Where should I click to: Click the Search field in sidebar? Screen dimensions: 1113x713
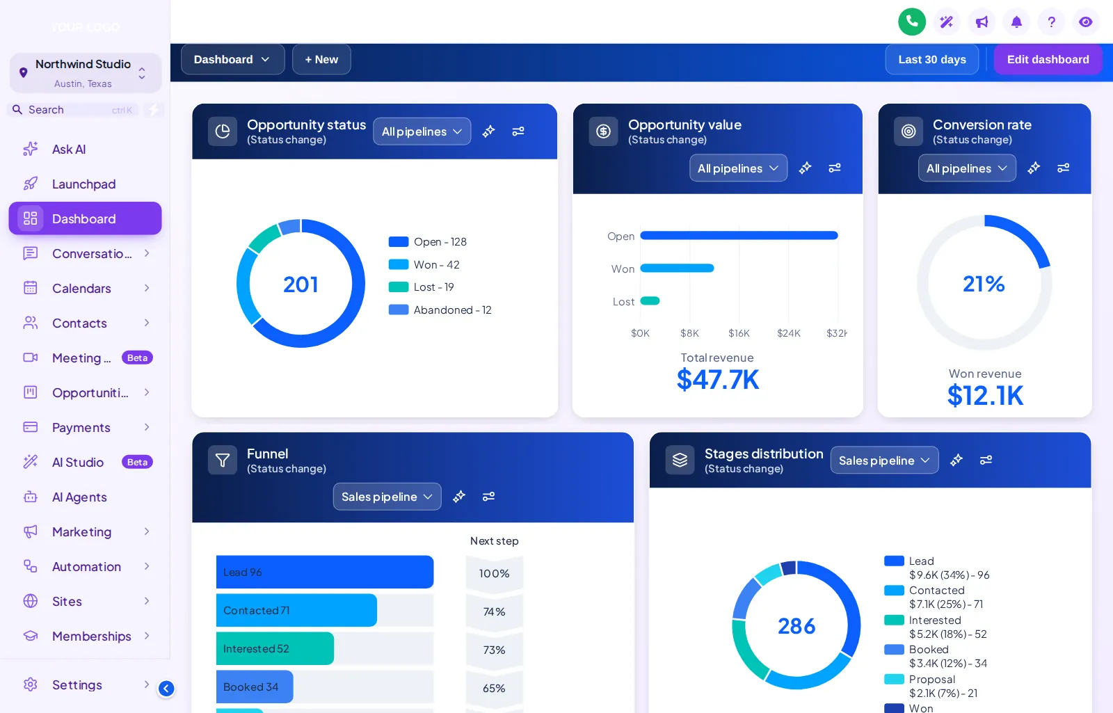73,110
